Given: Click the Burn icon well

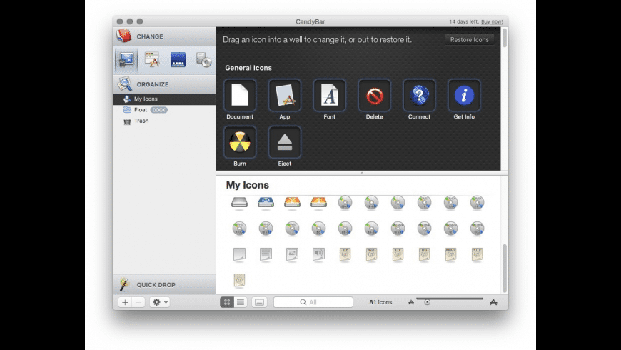Looking at the screenshot, I should click(240, 142).
